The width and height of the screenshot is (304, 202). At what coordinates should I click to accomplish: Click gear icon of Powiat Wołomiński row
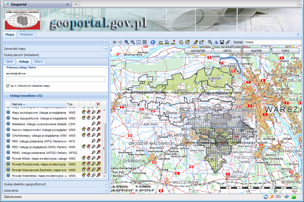point(8,175)
